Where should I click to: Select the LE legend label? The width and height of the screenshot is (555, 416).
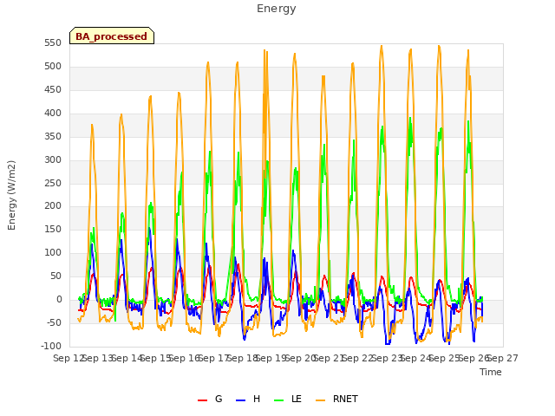click(x=297, y=399)
